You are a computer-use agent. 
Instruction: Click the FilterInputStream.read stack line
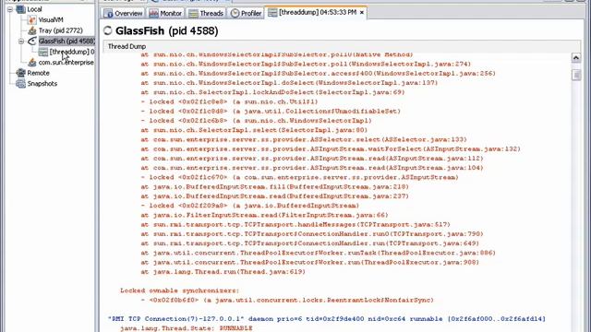(x=265, y=215)
